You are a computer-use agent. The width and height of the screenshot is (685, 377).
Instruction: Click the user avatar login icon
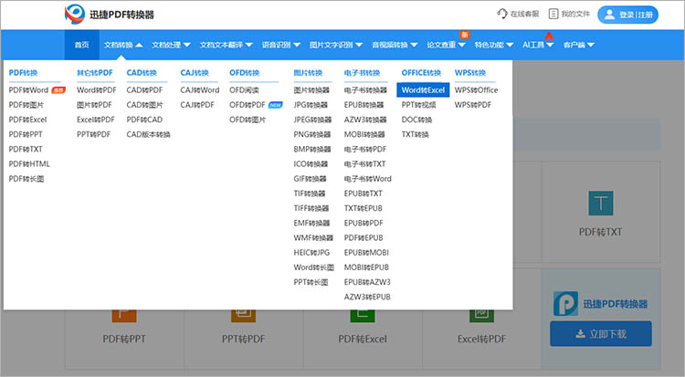(609, 15)
